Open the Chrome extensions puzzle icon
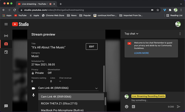 (170, 10)
